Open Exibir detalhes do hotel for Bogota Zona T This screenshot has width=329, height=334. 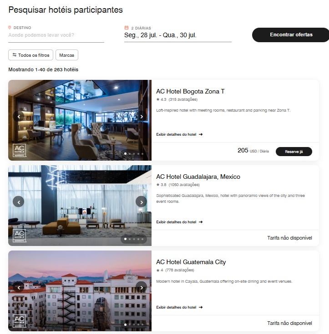pos(179,134)
